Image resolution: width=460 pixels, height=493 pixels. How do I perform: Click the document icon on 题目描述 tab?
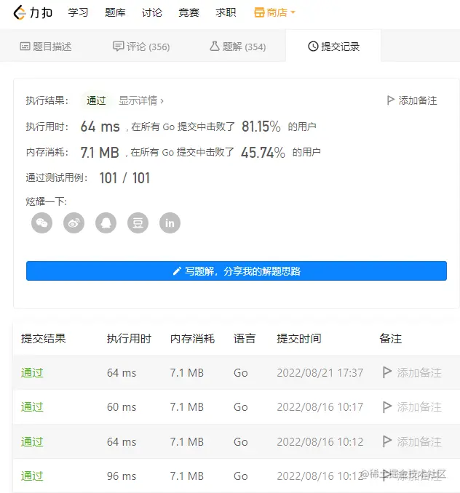25,47
